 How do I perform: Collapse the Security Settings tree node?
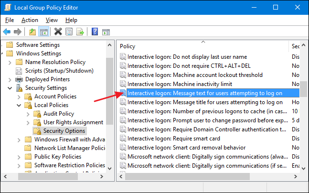(x=11, y=88)
